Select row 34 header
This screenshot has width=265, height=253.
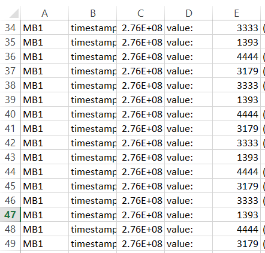tap(10, 28)
